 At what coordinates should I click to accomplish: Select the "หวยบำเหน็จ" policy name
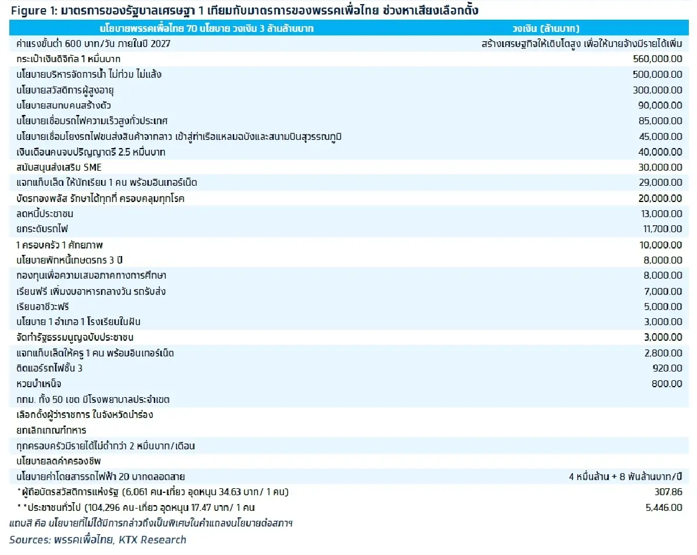39,384
